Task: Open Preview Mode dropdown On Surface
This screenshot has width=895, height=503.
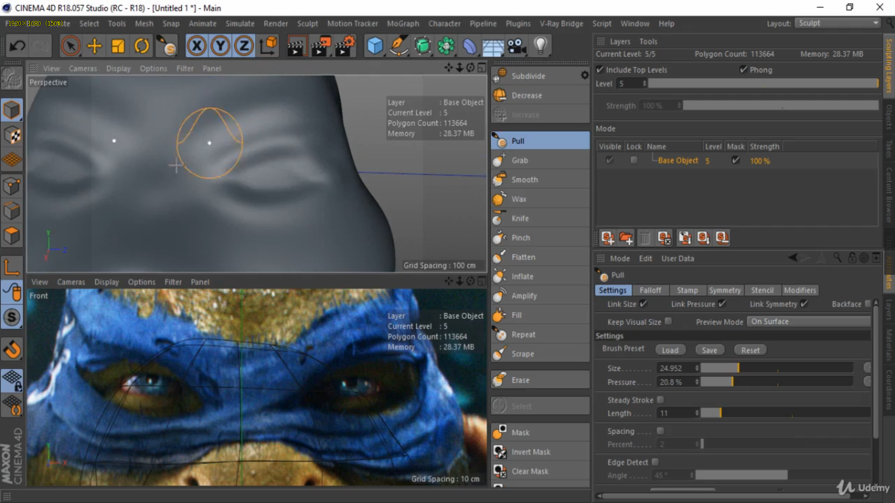Action: click(x=809, y=321)
